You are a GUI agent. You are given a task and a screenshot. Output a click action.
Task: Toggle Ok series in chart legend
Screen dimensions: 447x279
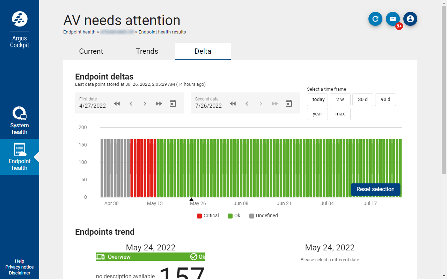(x=234, y=216)
